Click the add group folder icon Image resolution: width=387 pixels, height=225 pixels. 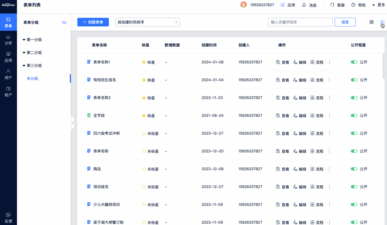[x=64, y=22]
